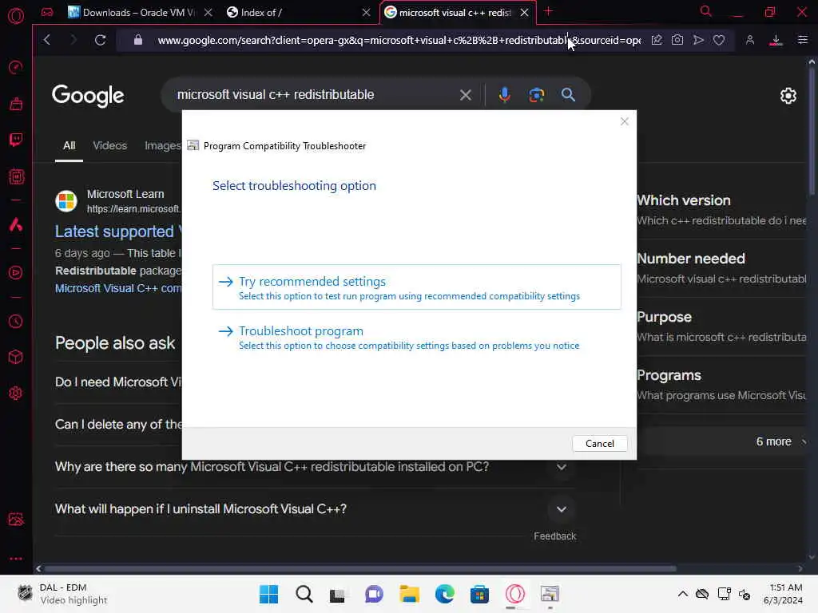Open Easy Setup menu icon
This screenshot has width=818, height=613.
point(803,40)
